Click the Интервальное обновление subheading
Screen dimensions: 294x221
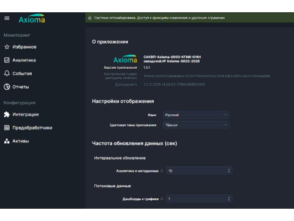120,158
